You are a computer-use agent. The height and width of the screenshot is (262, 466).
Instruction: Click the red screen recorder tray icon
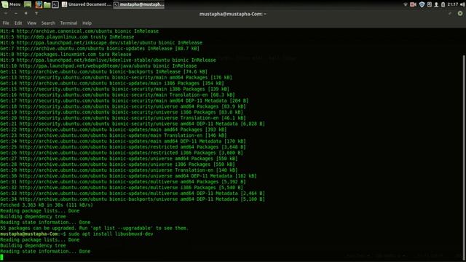pyautogui.click(x=413, y=4)
